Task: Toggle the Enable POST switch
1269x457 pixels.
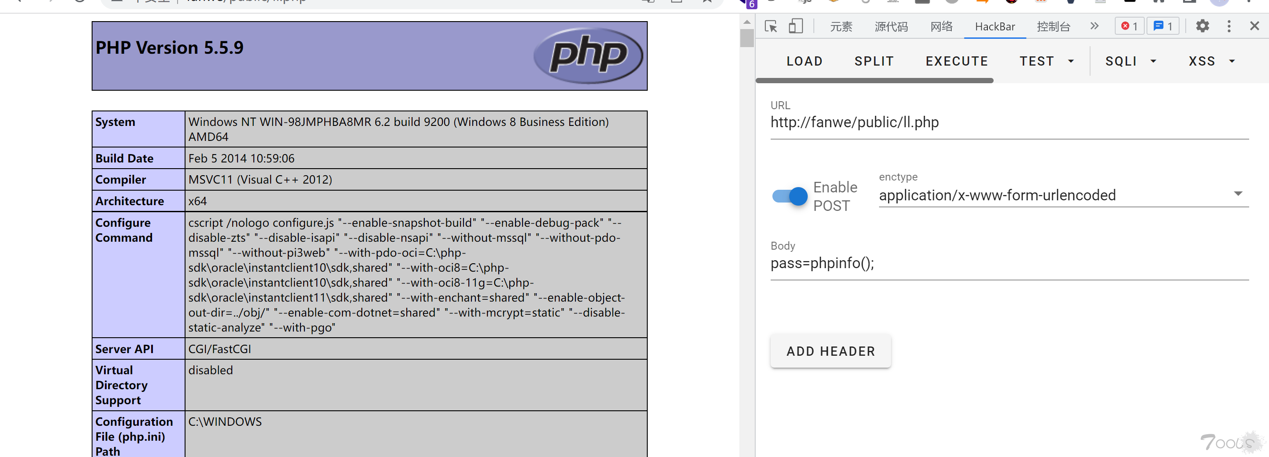Action: click(790, 196)
